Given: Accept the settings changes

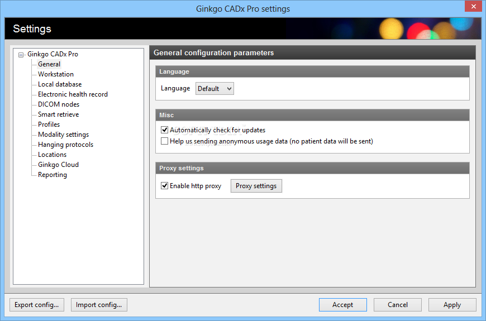Looking at the screenshot, I should tap(343, 305).
